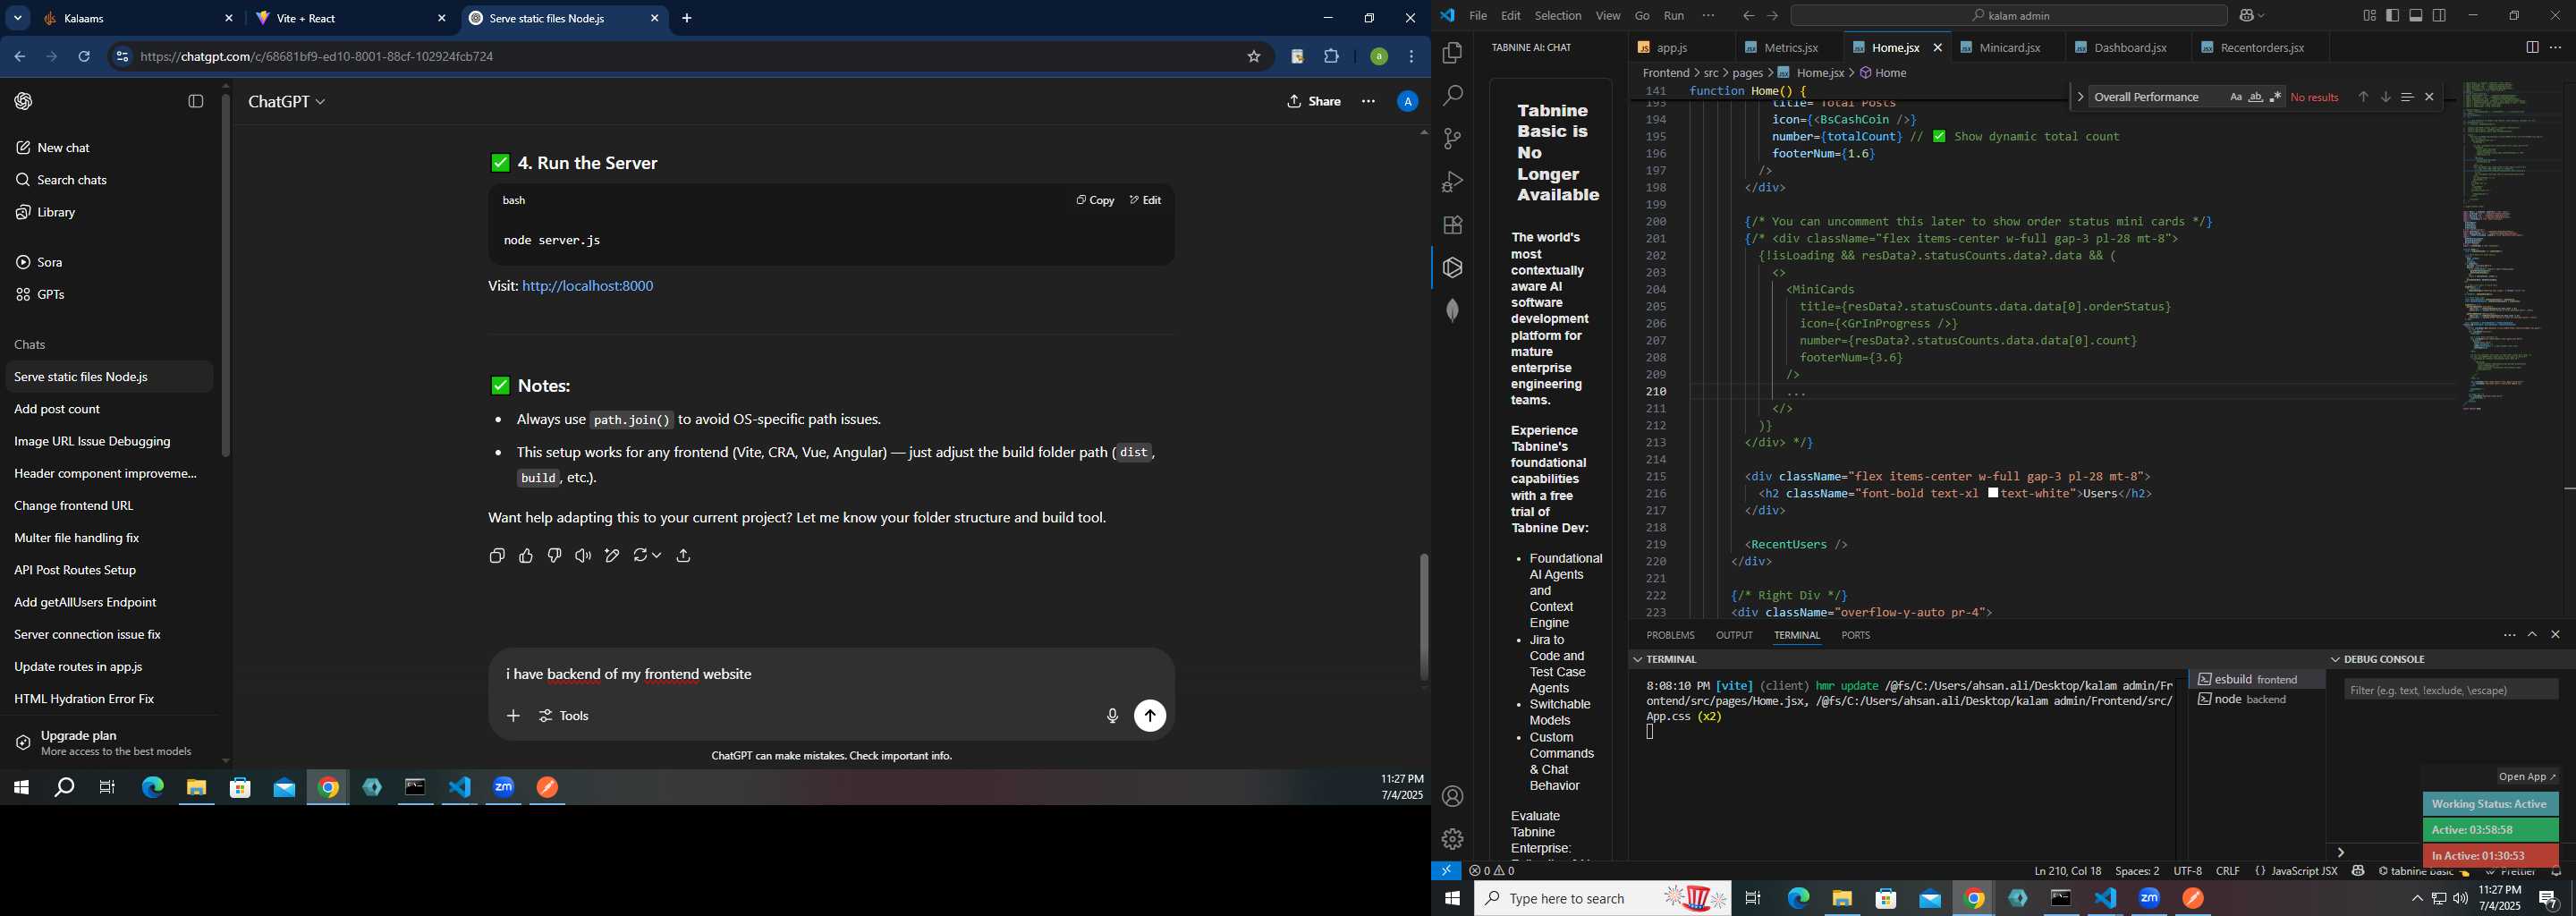Open the Explorer view in VS Code
This screenshot has width=2576, height=916.
click(1453, 53)
